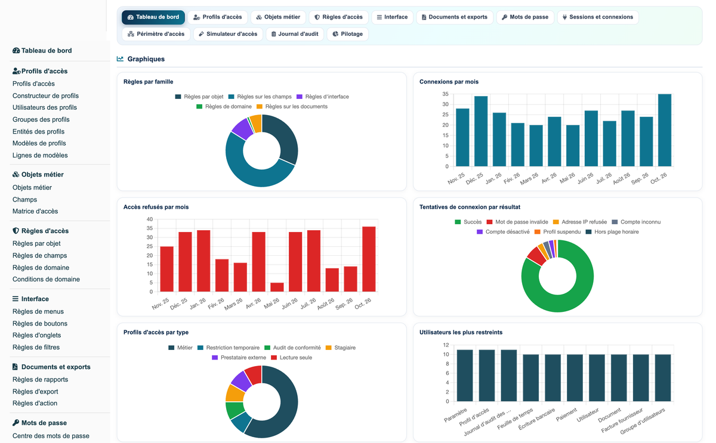Open the Règles d'export link
Image resolution: width=716 pixels, height=443 pixels.
point(35,392)
